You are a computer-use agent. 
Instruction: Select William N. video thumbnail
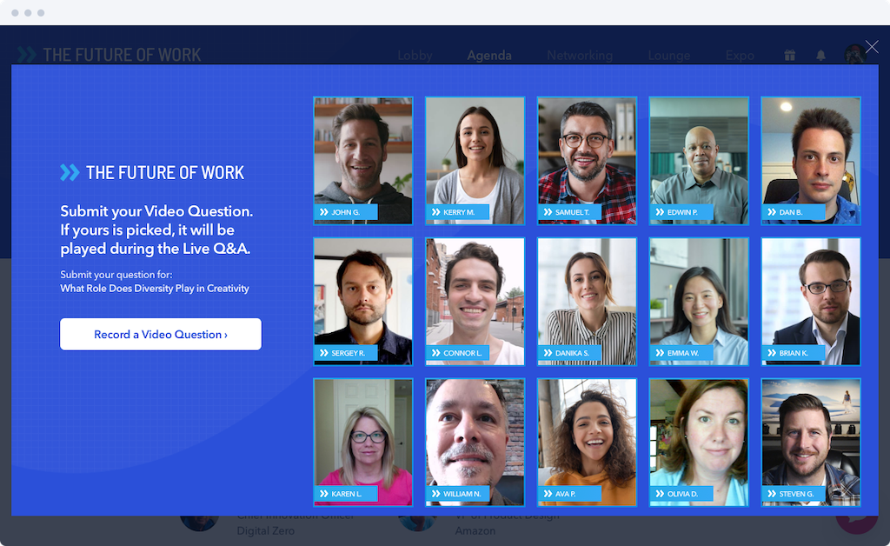pyautogui.click(x=475, y=443)
